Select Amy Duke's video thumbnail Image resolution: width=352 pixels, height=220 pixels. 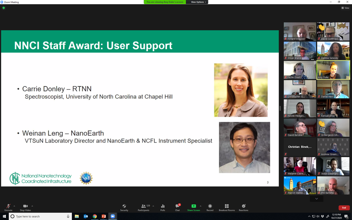pyautogui.click(x=333, y=70)
